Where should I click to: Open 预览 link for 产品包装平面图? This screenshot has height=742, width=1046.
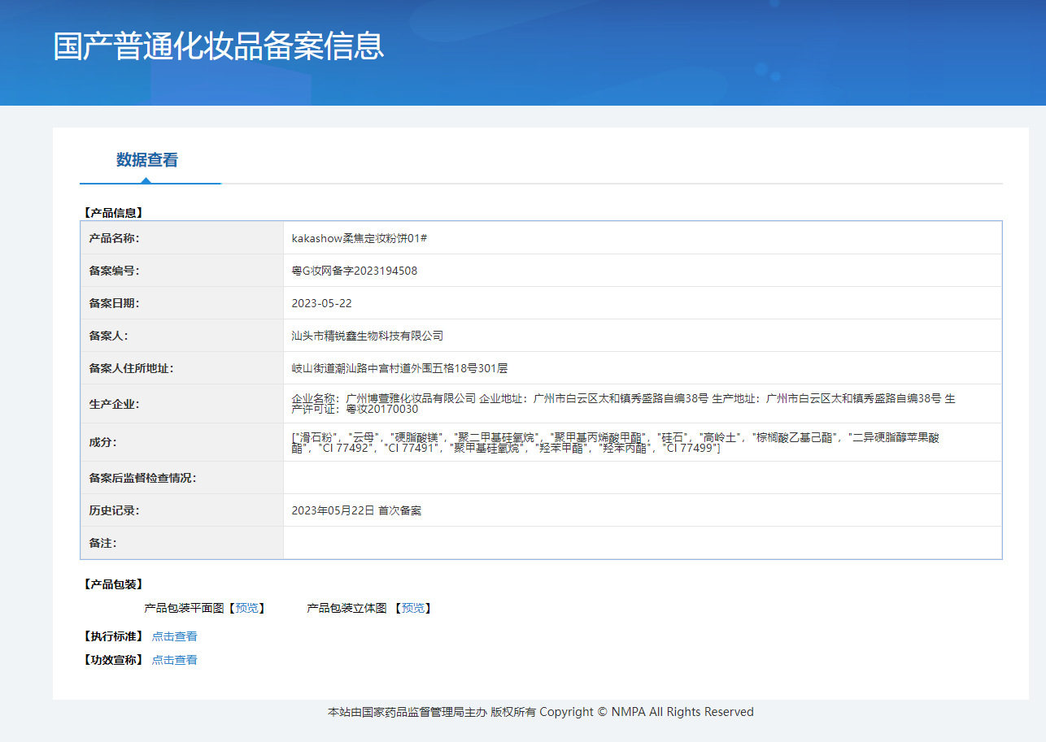coord(246,608)
